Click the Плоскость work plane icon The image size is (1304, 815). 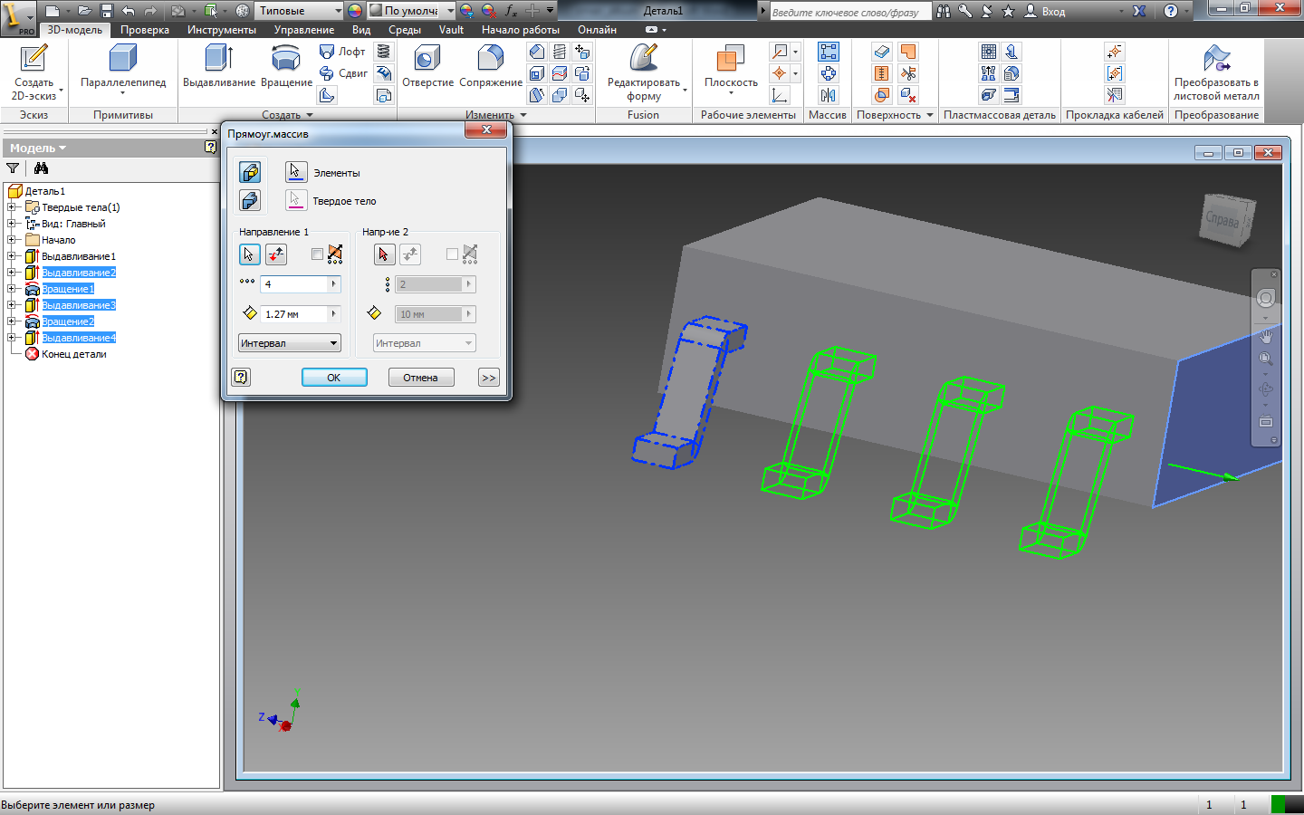click(x=731, y=59)
